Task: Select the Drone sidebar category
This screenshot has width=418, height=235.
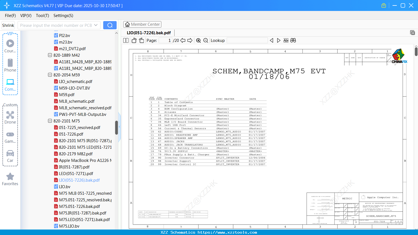Action: pyautogui.click(x=10, y=117)
